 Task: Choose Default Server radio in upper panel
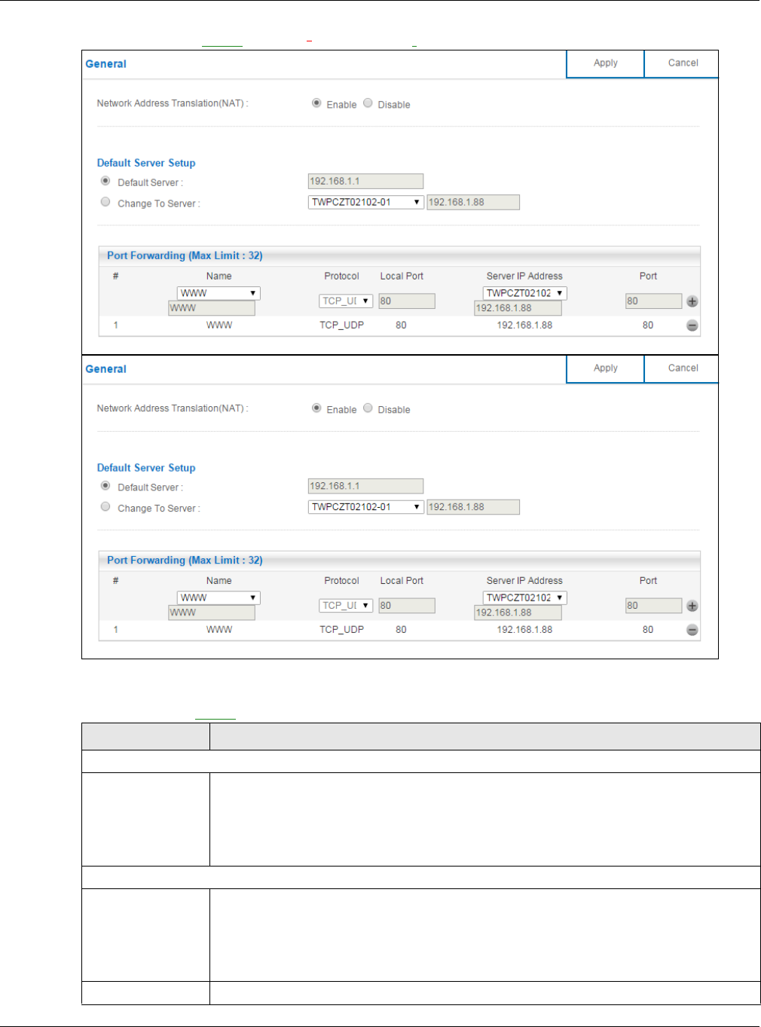coord(105,181)
